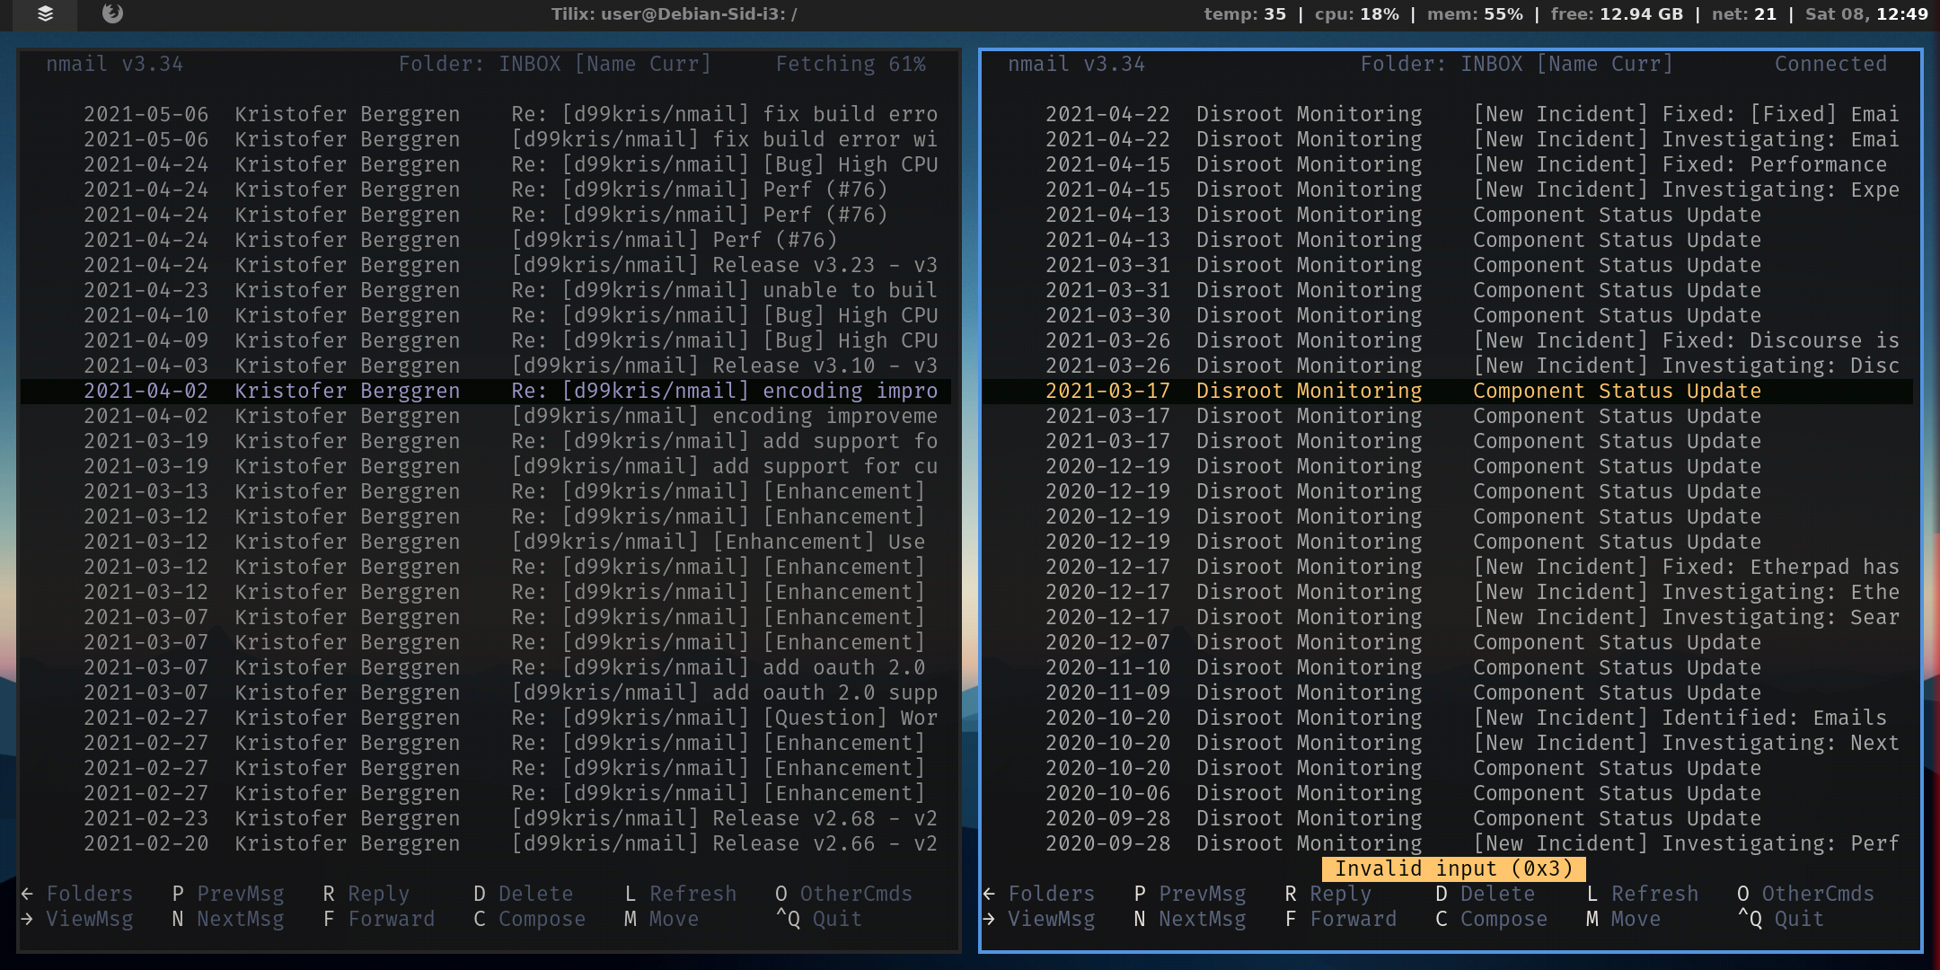Click the circular logo icon in top bar
This screenshot has width=1940, height=970.
[112, 13]
